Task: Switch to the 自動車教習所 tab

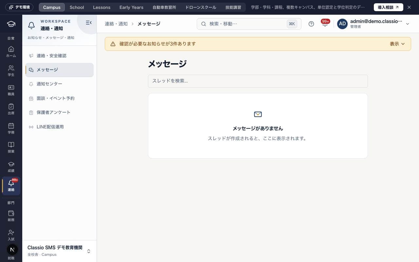Action: tap(164, 7)
